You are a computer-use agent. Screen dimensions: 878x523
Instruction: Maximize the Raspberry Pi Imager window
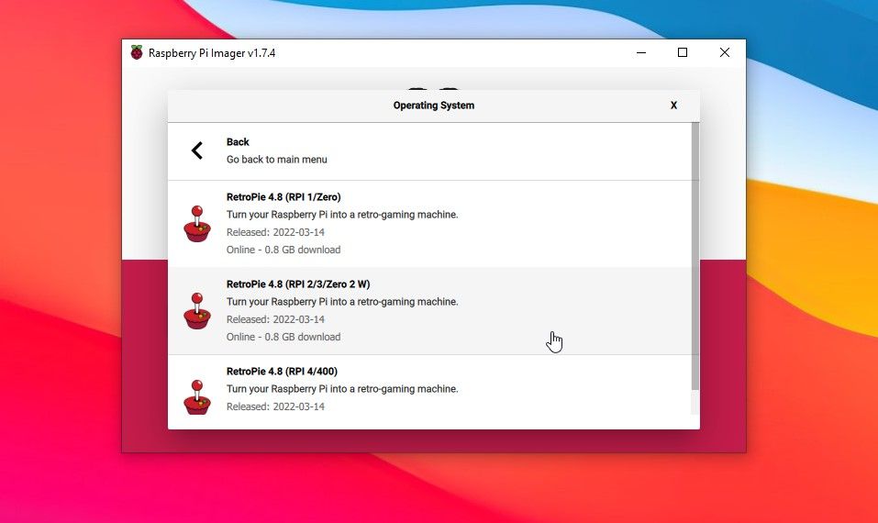click(683, 53)
